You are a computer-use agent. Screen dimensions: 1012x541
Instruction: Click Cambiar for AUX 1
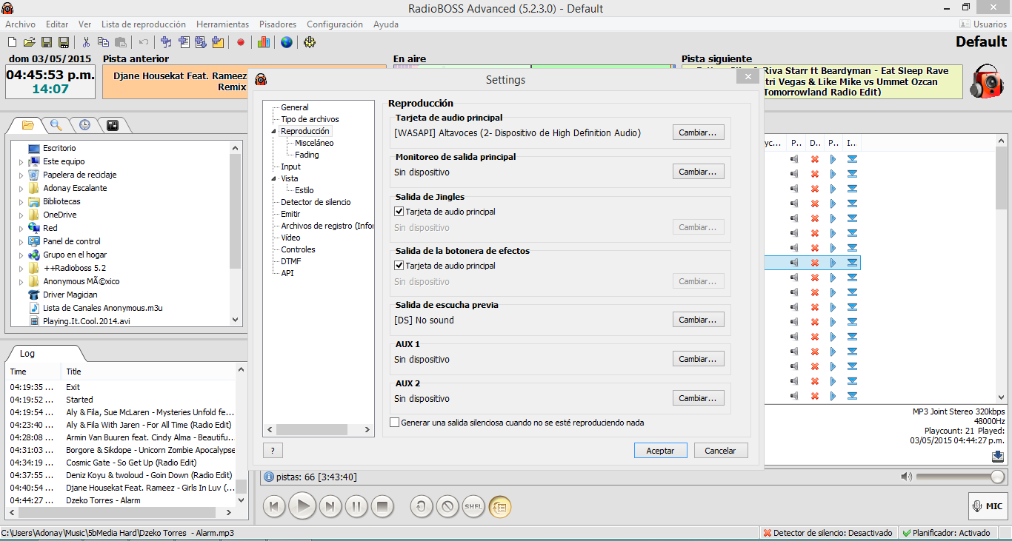[x=698, y=359]
